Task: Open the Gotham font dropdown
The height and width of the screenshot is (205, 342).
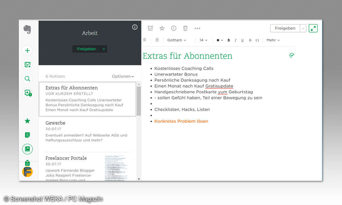Action: click(176, 40)
